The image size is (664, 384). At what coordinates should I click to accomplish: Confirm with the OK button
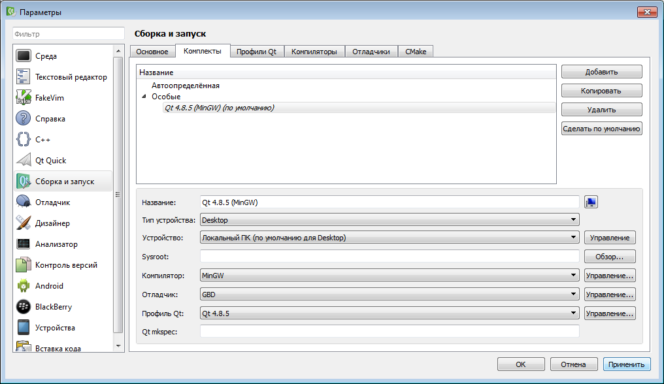click(x=521, y=364)
